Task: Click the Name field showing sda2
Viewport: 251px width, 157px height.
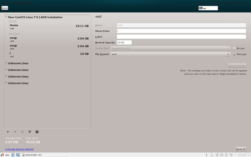Action: tap(181, 25)
